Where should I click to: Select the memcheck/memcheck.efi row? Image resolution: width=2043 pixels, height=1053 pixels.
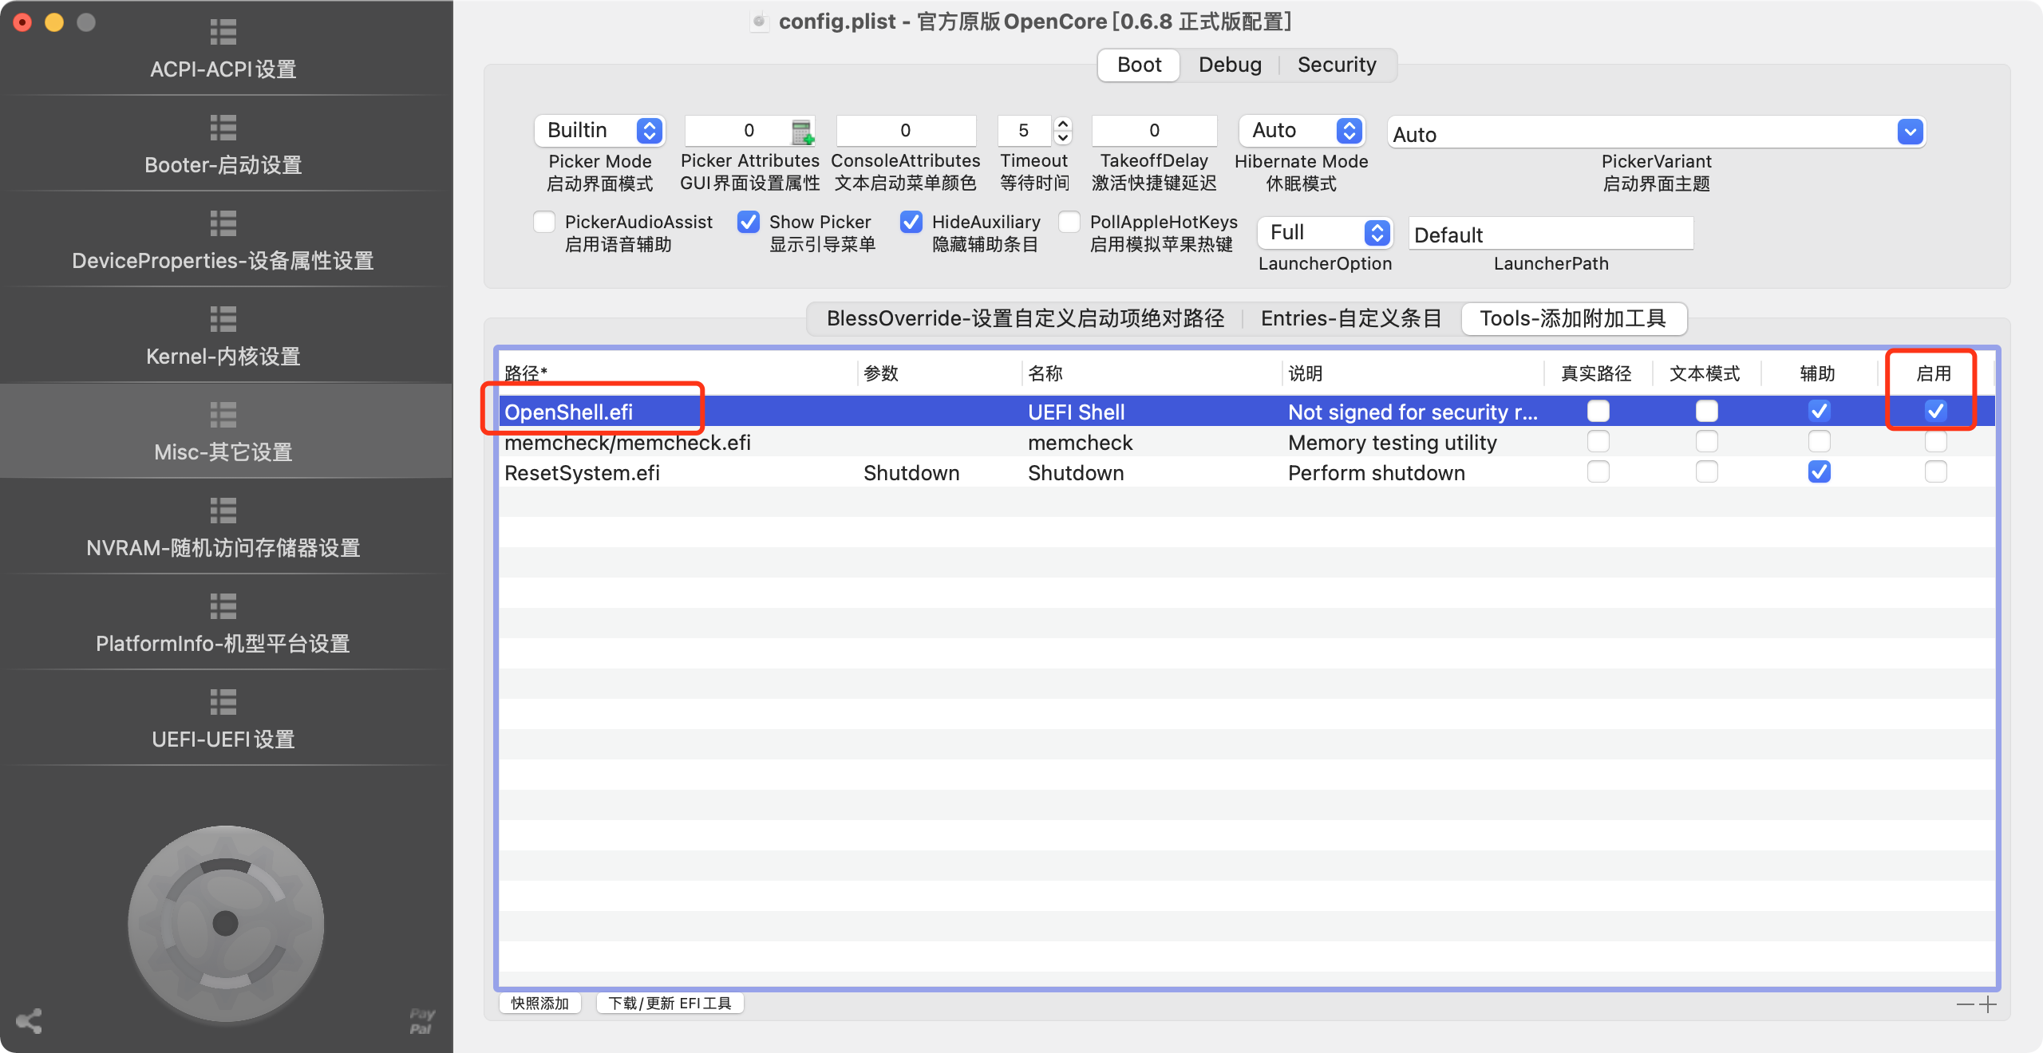coord(1247,442)
